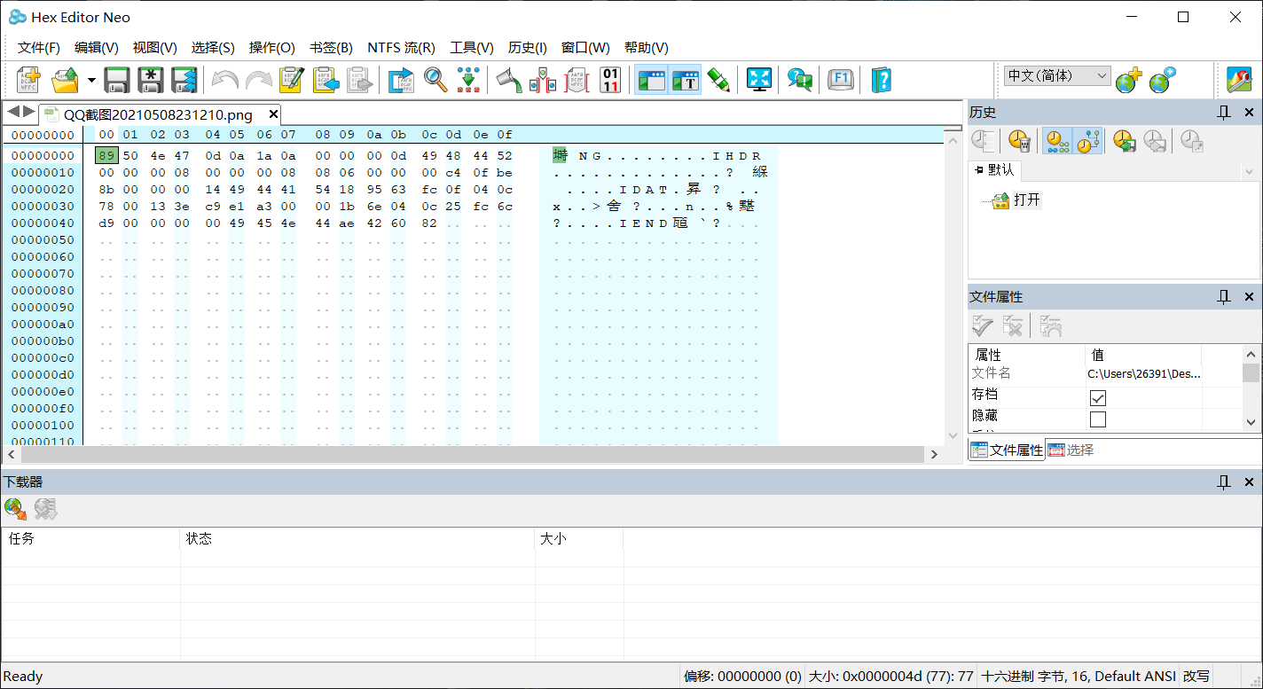Pin the 历史 panel
Image resolution: width=1263 pixels, height=689 pixels.
(1225, 112)
